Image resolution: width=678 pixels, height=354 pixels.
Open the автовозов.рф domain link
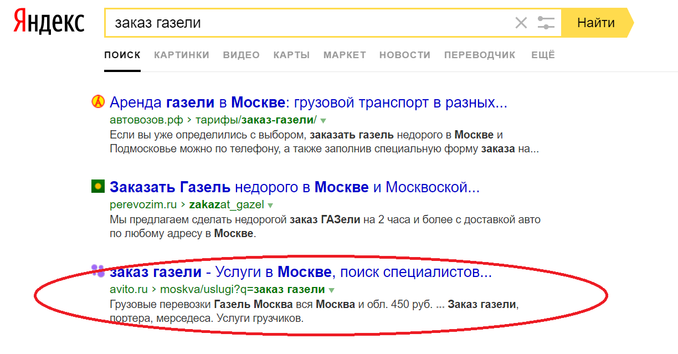146,120
